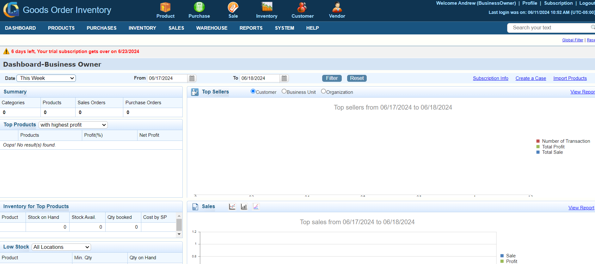
Task: Open the SYSTEM menu
Action: coord(285,28)
